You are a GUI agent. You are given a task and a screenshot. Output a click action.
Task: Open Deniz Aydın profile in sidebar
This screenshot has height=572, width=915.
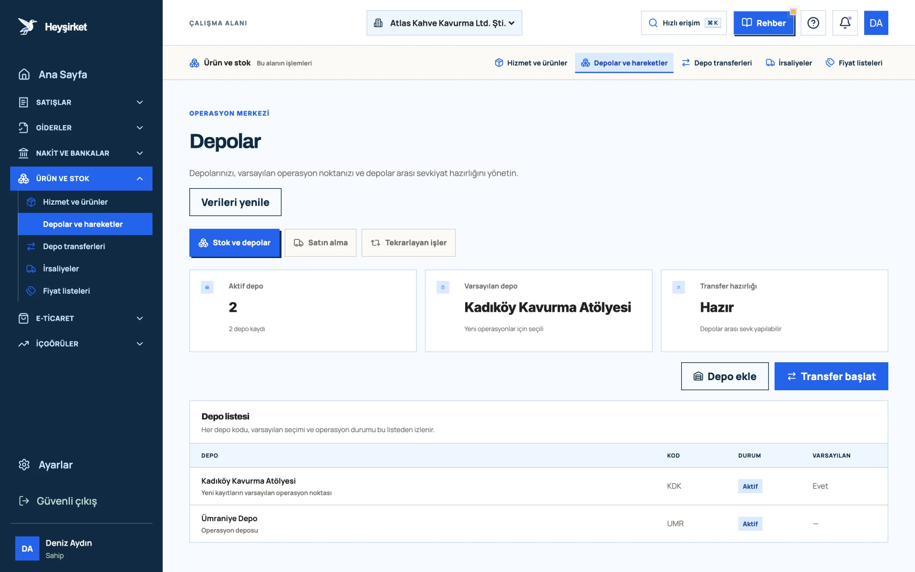tap(81, 549)
